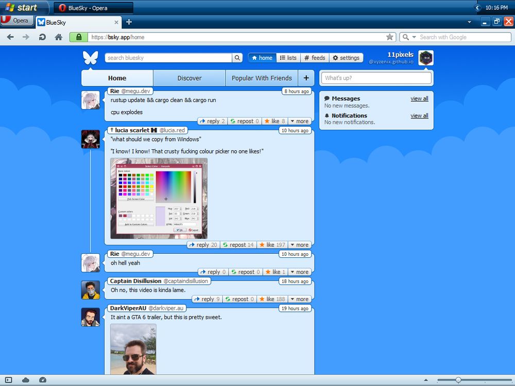Click the browser forward arrow

[26, 37]
